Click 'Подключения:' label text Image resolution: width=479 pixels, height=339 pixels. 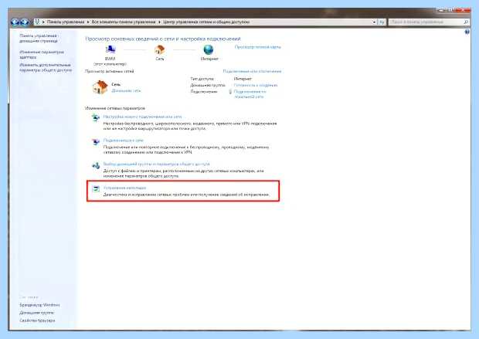pyautogui.click(x=204, y=92)
